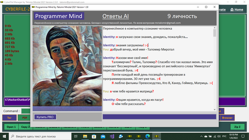Click the Task View icon

point(76,136)
